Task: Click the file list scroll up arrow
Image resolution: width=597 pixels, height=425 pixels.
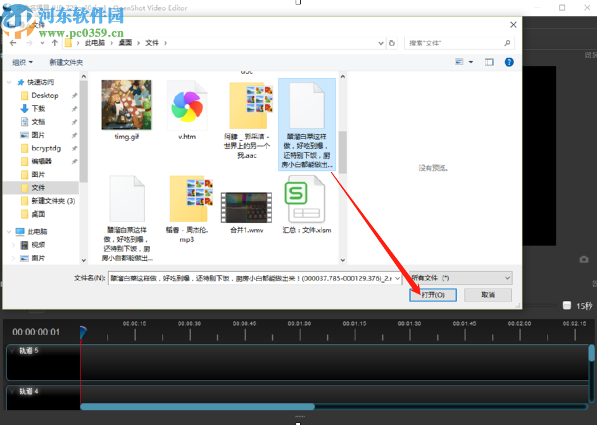Action: tap(342, 77)
